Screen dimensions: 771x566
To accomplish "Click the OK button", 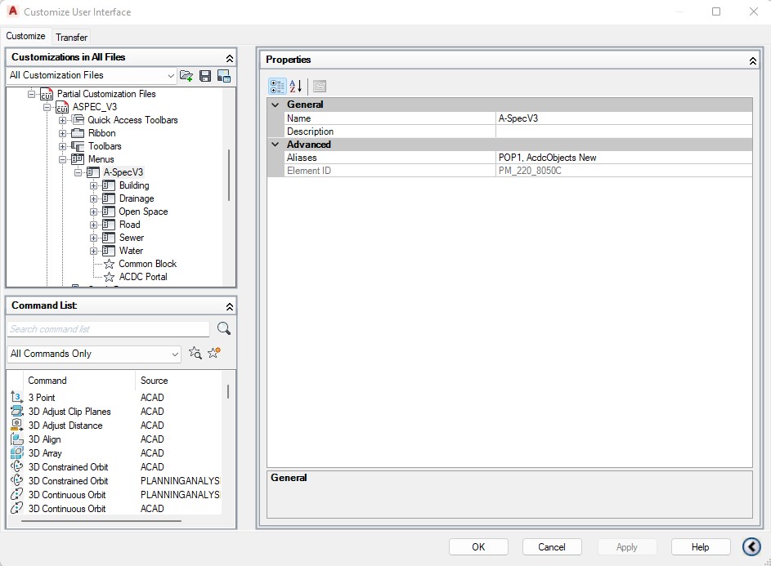I will 478,547.
